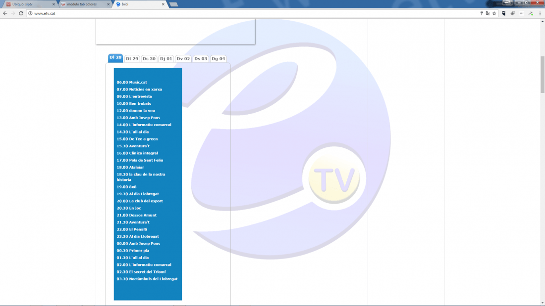This screenshot has height=306, width=545.
Task: Open the Dt 29 schedule tab
Action: click(x=132, y=59)
